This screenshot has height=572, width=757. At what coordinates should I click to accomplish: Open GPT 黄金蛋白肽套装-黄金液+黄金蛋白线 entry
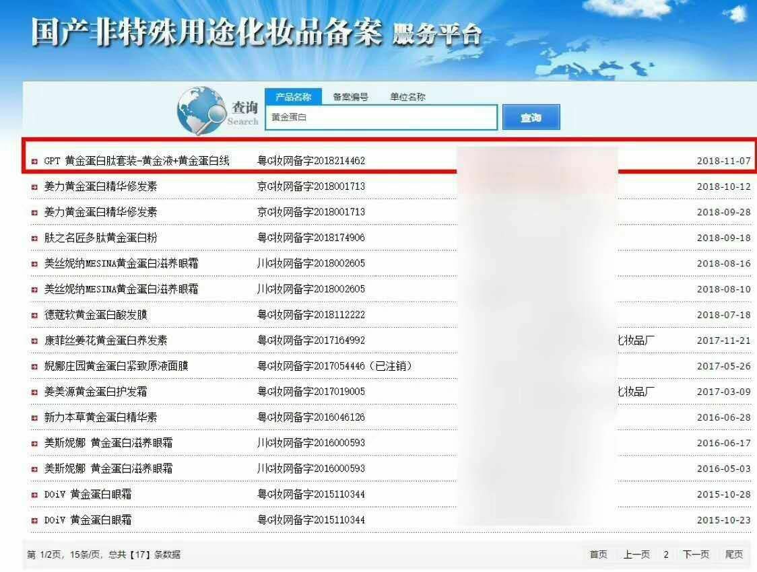[x=137, y=161]
